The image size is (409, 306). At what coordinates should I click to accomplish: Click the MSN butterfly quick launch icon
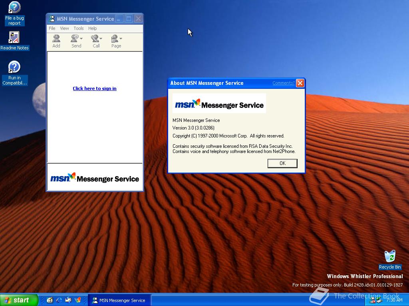pyautogui.click(x=78, y=300)
